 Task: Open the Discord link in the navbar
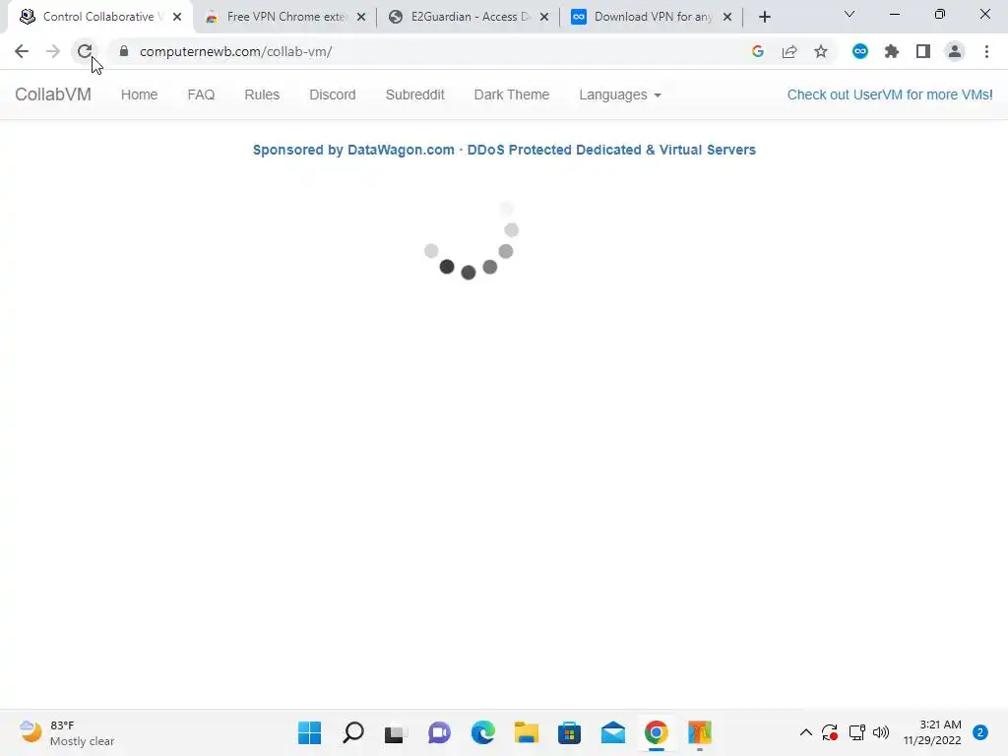click(x=333, y=94)
